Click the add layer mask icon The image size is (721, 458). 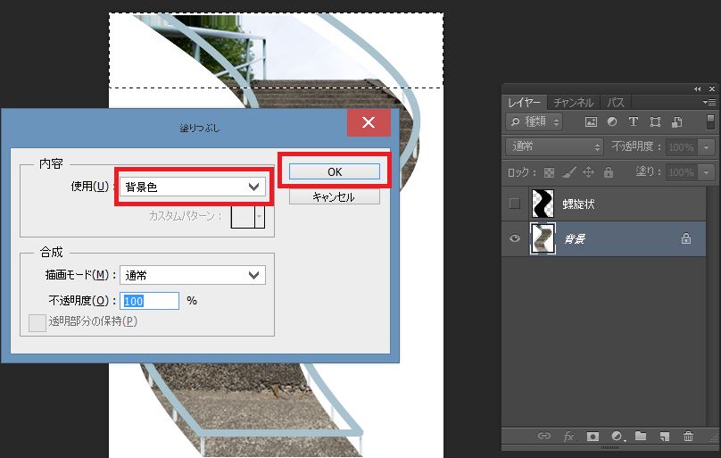(592, 437)
